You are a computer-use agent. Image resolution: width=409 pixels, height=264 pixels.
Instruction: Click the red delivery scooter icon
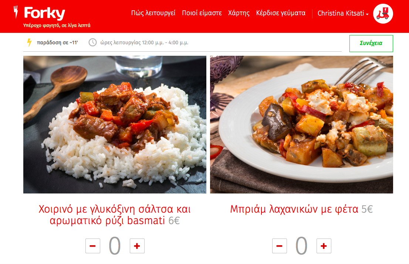click(383, 14)
